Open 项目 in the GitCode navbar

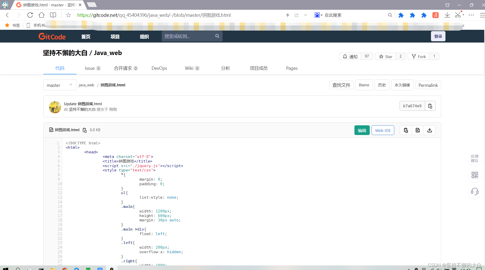pos(115,36)
